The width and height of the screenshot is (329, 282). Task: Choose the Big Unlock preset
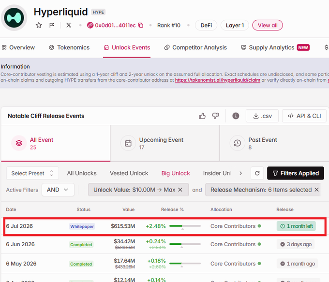(176, 173)
